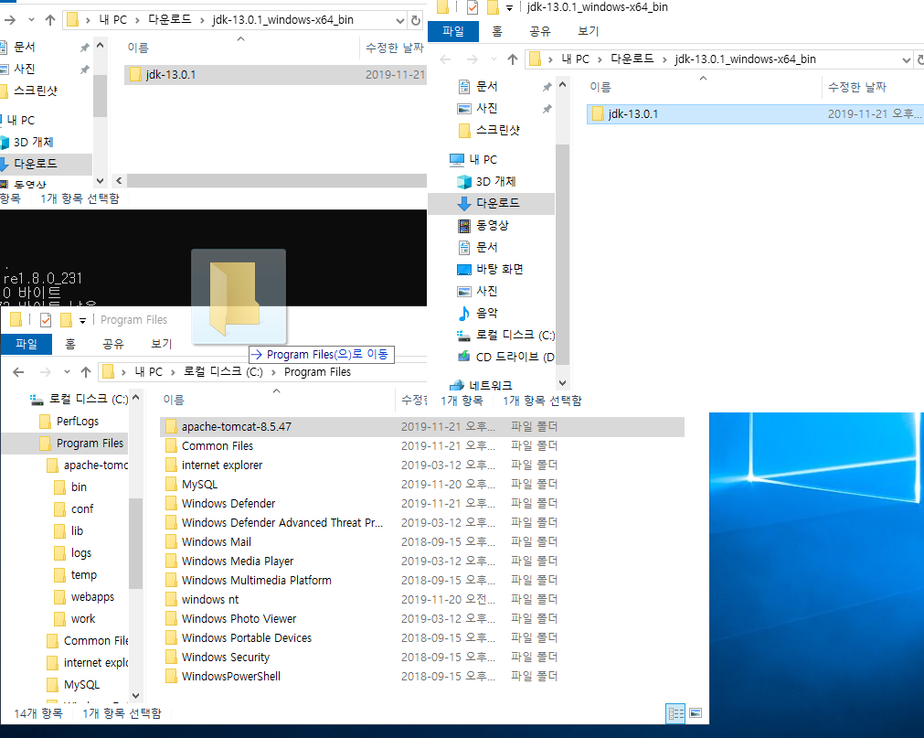The image size is (924, 738).
Task: Click 로컬 디스크 (C:) in Program Files address bar
Action: [x=223, y=372]
